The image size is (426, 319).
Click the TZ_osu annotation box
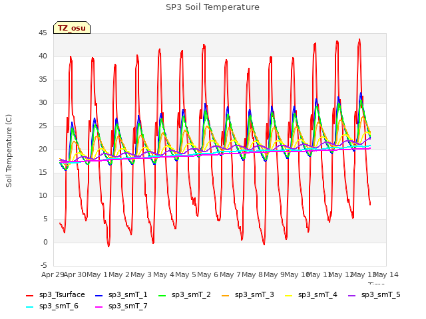pyautogui.click(x=72, y=28)
